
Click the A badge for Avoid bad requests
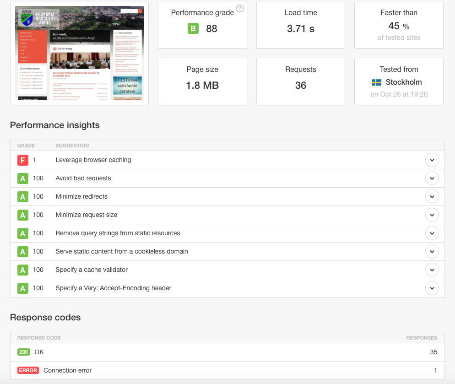(x=22, y=178)
